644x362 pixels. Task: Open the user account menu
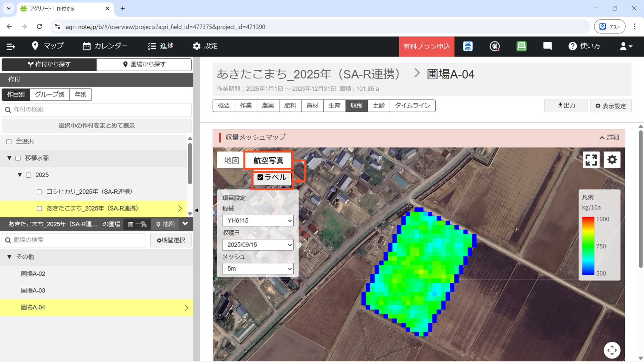(626, 46)
